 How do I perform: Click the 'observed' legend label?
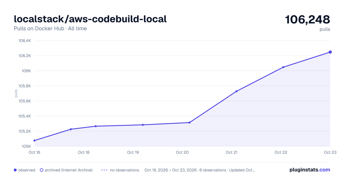click(27, 170)
